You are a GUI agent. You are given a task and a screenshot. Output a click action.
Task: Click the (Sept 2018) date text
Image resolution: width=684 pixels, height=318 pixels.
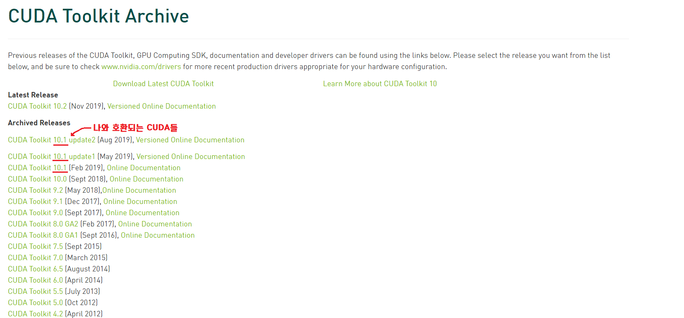87,179
